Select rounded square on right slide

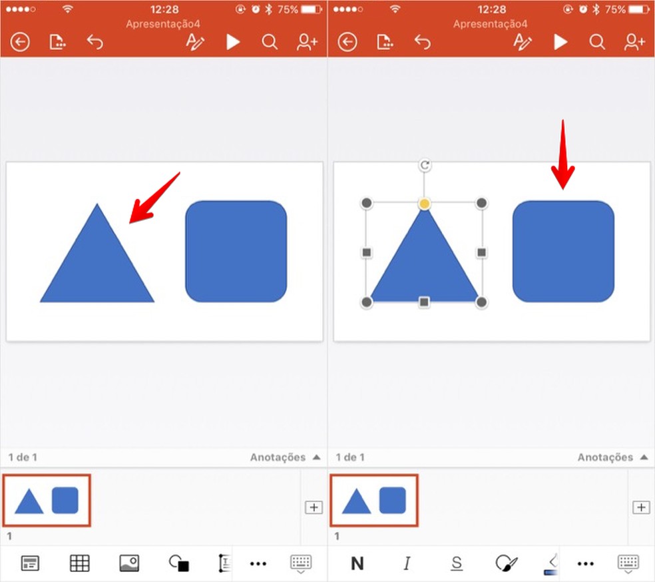[x=564, y=252]
